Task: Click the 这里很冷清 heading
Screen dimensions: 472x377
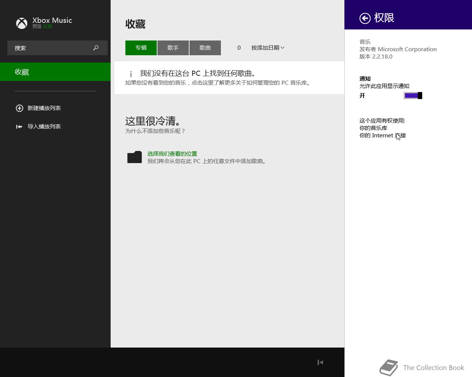Action: [x=153, y=121]
